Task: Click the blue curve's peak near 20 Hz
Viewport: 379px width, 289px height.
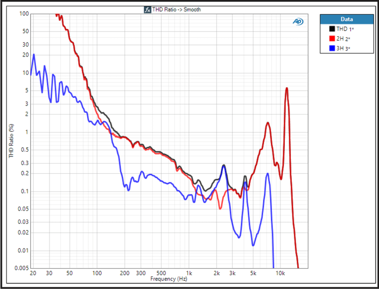Action: tap(34, 55)
